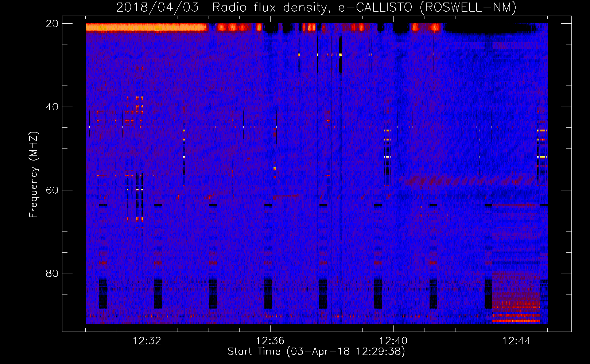Click the 12:40 time tick label
This screenshot has height=364, width=590.
(x=393, y=341)
